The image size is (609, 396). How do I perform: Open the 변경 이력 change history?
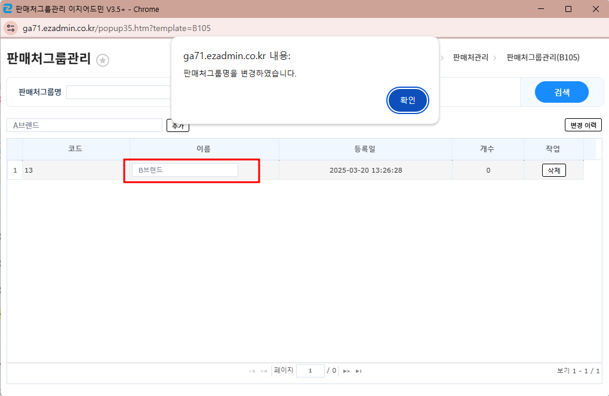pos(583,125)
